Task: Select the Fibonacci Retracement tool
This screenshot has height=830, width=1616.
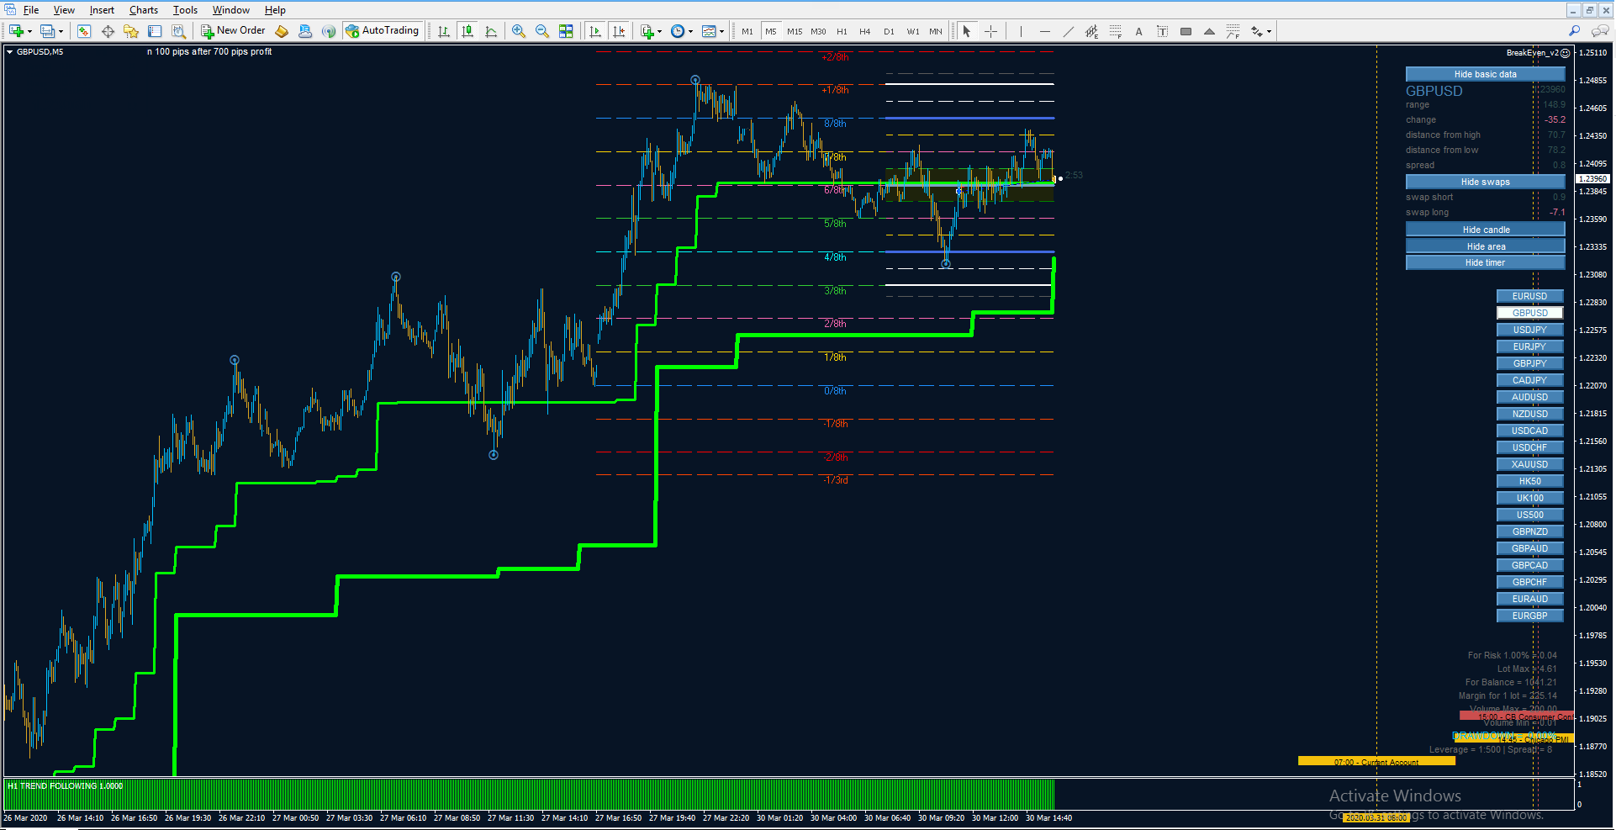Action: 1115,31
